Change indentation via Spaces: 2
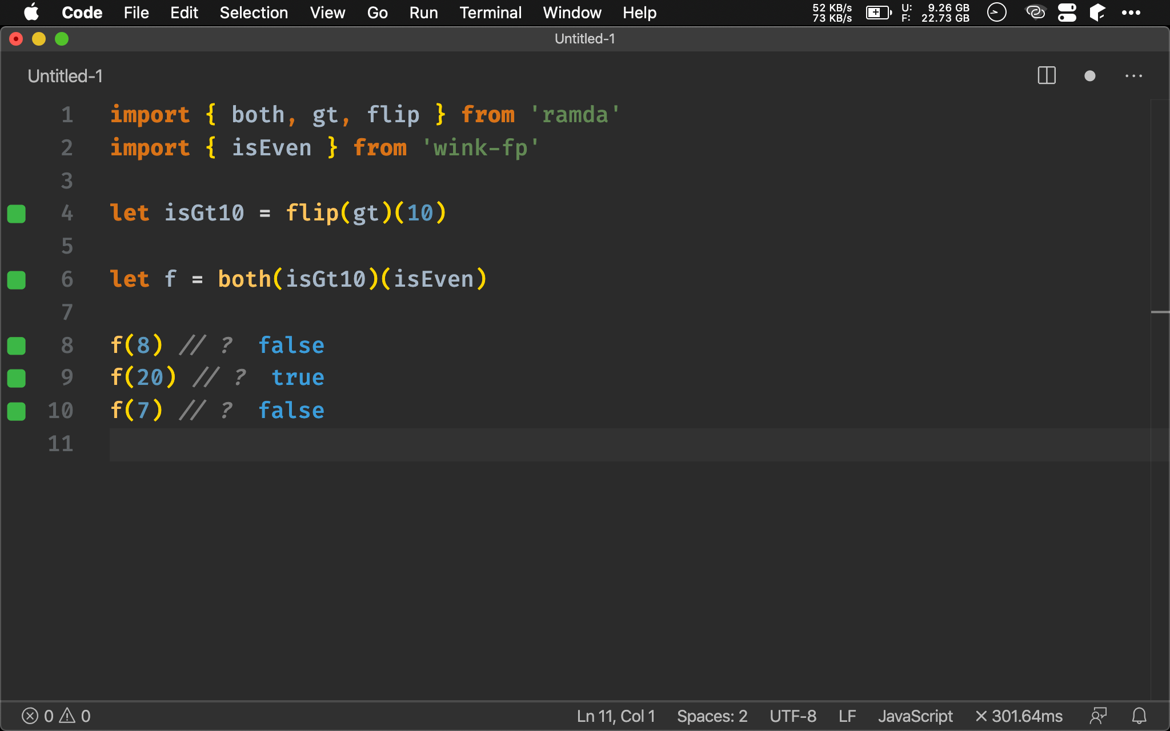The image size is (1170, 731). pyautogui.click(x=712, y=716)
